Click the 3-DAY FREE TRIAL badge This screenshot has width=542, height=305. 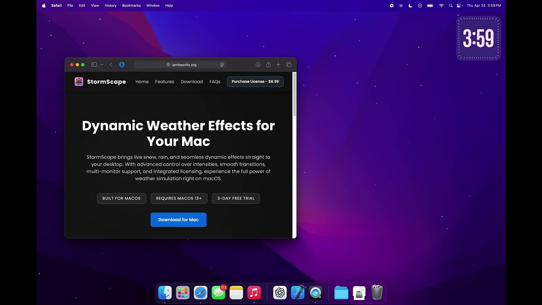pyautogui.click(x=236, y=198)
